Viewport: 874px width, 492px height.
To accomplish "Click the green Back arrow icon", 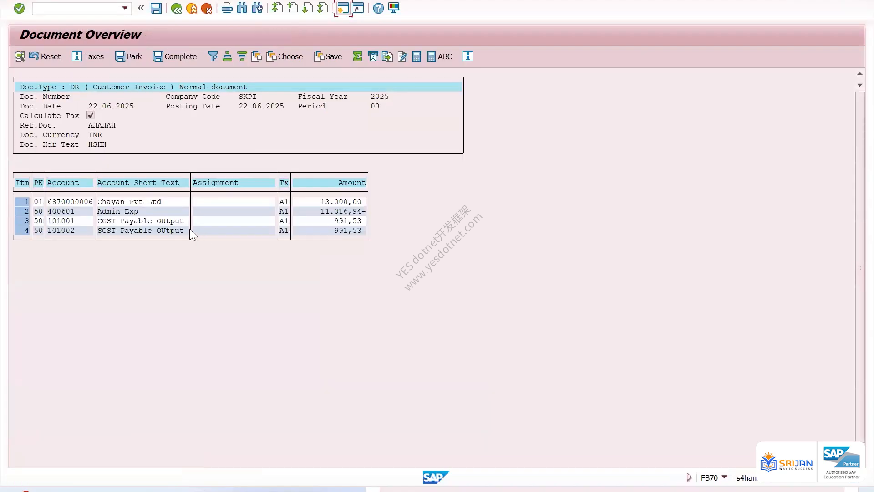I will (177, 8).
